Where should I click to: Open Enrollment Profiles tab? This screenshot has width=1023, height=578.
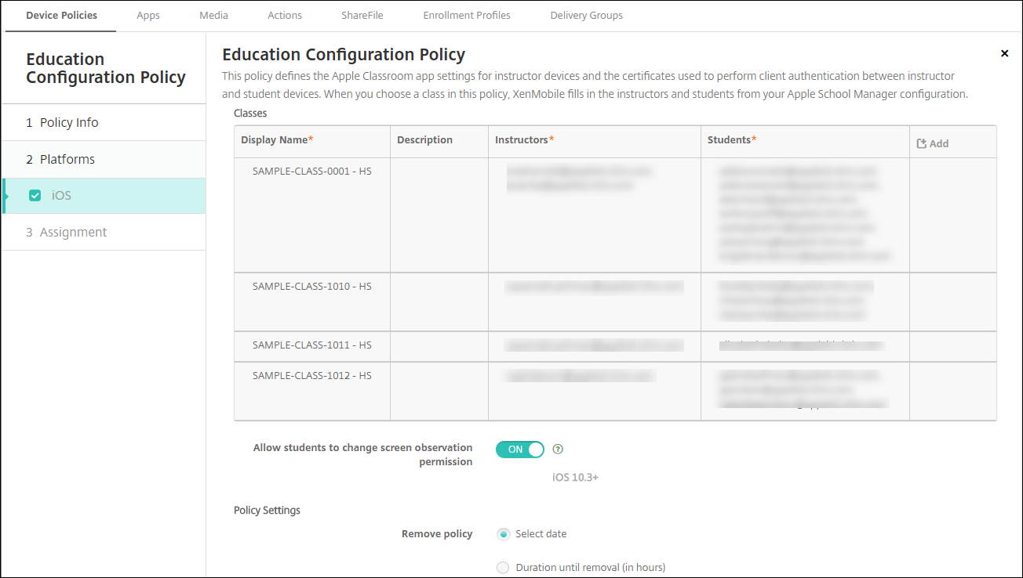467,15
